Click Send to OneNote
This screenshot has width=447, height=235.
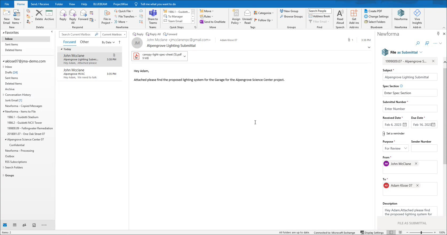click(213, 22)
